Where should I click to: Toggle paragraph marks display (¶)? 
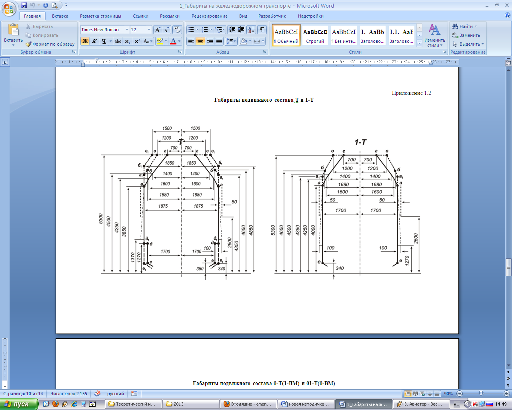262,30
